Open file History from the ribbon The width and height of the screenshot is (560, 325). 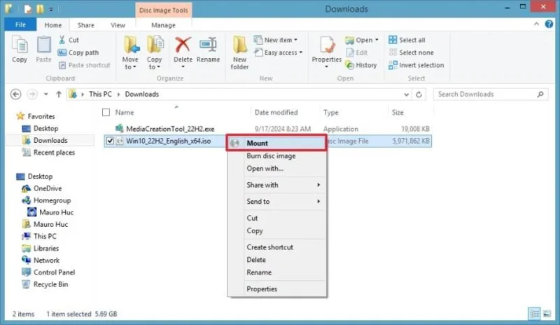361,65
